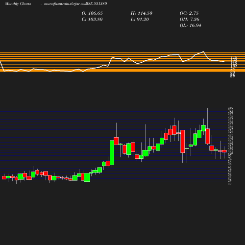Click the "BSE 531880" symbol label
This screenshot has height=245, width=245.
pos(97,3)
